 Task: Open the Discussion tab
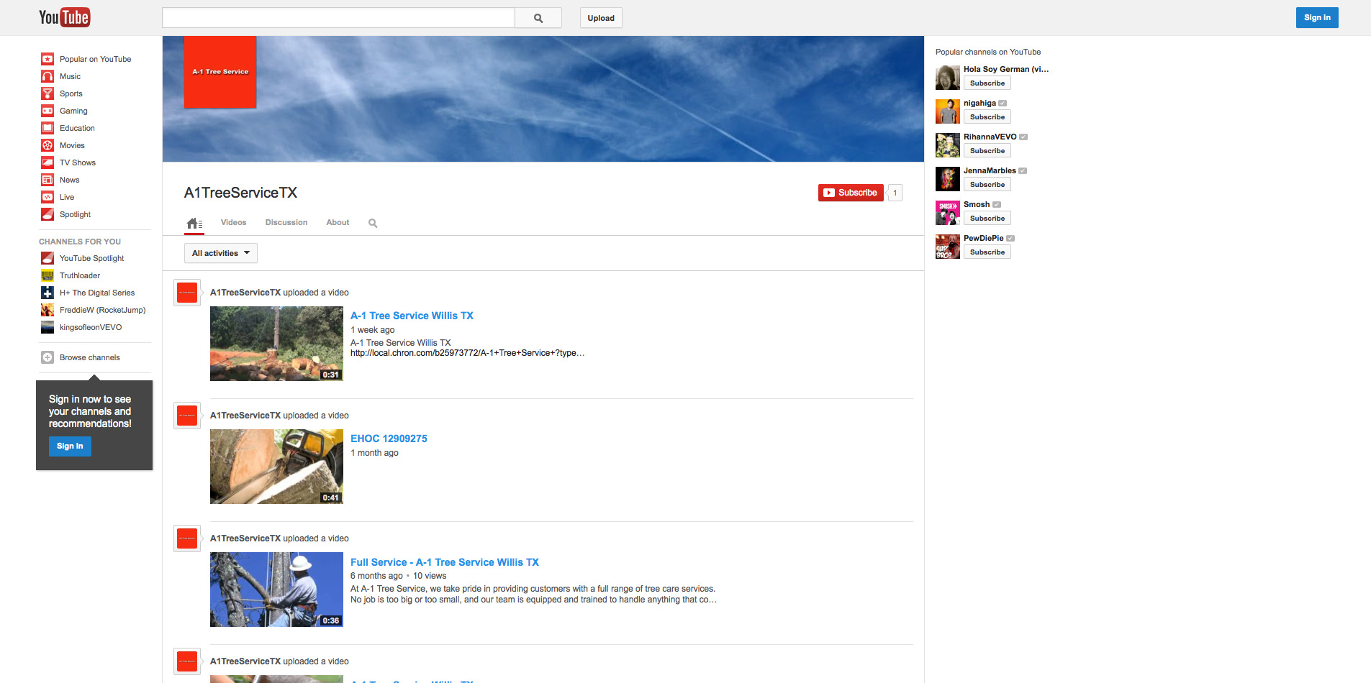click(286, 223)
